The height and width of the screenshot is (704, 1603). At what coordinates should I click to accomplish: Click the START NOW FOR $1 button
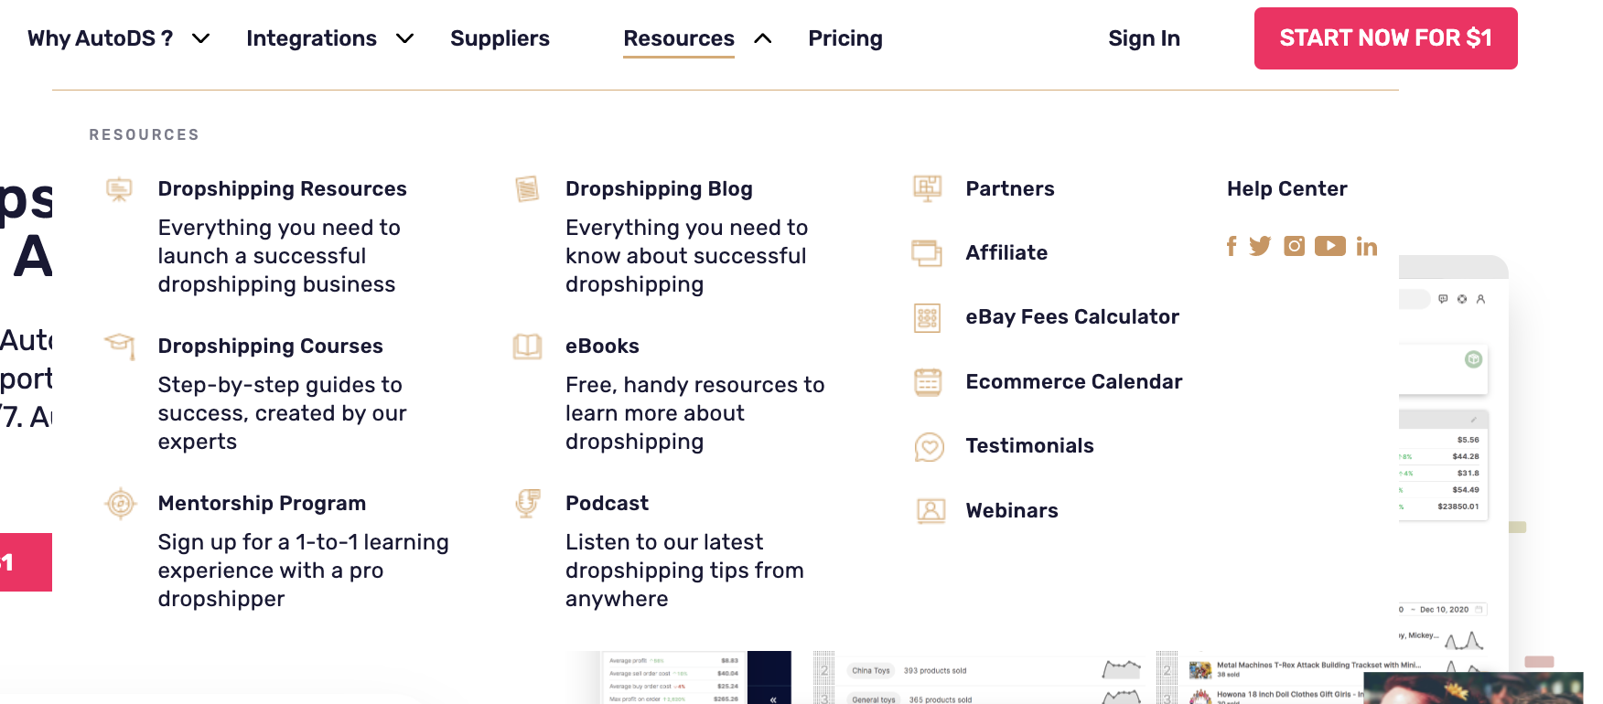[1385, 38]
